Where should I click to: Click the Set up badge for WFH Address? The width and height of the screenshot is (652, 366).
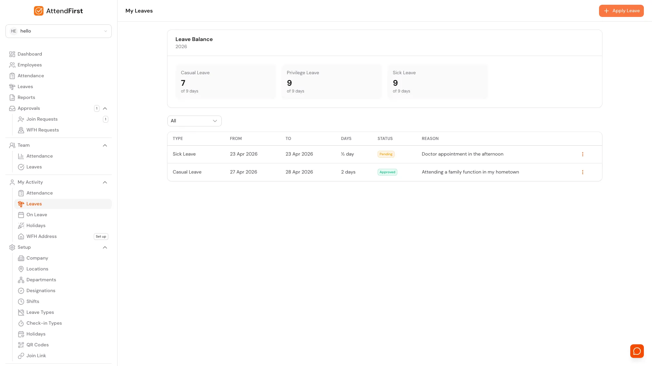tap(101, 237)
